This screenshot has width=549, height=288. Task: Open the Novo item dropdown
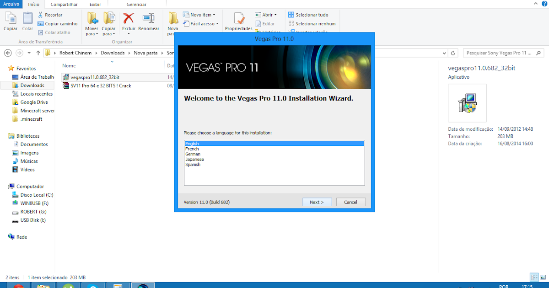pyautogui.click(x=199, y=15)
